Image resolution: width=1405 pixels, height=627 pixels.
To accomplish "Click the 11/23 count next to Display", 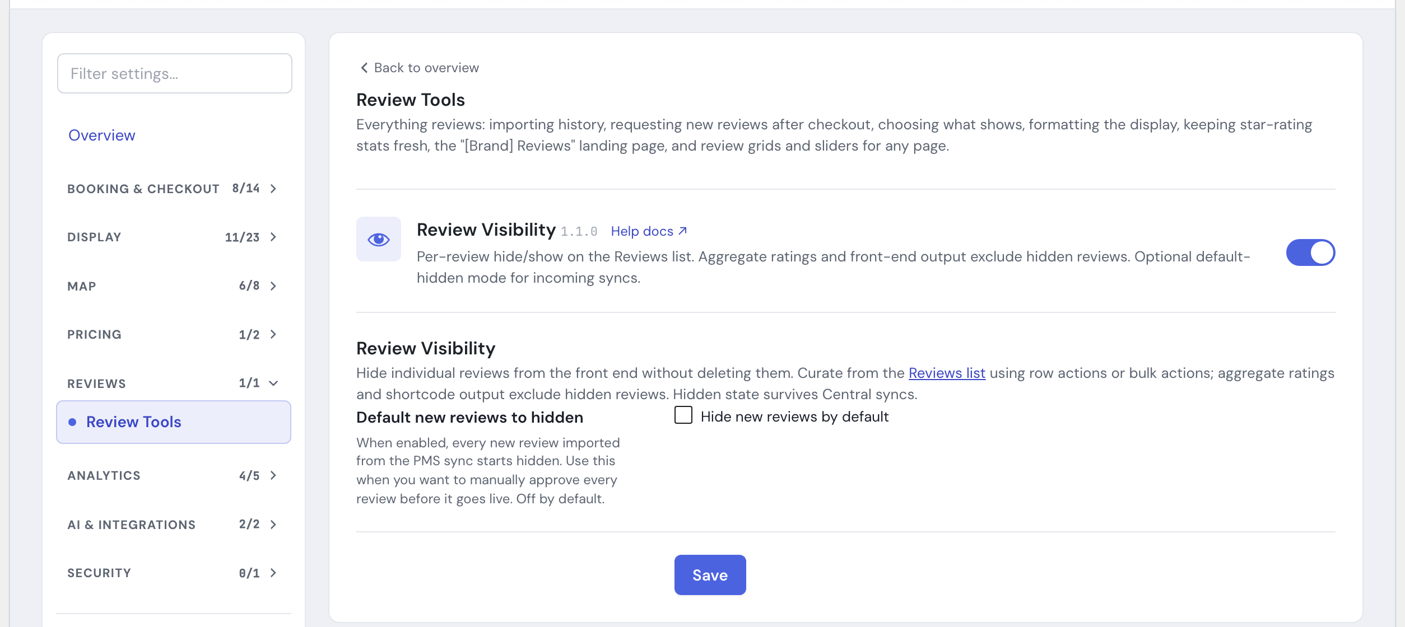I will pyautogui.click(x=242, y=237).
